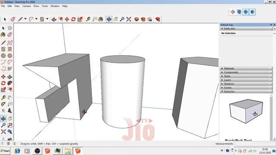Toggle Display Section Fill
276x155 pixels.
252,12
